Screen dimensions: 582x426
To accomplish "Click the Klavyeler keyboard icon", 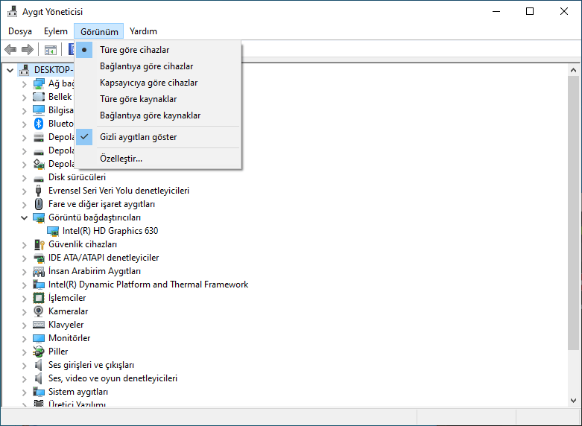I will [x=39, y=325].
